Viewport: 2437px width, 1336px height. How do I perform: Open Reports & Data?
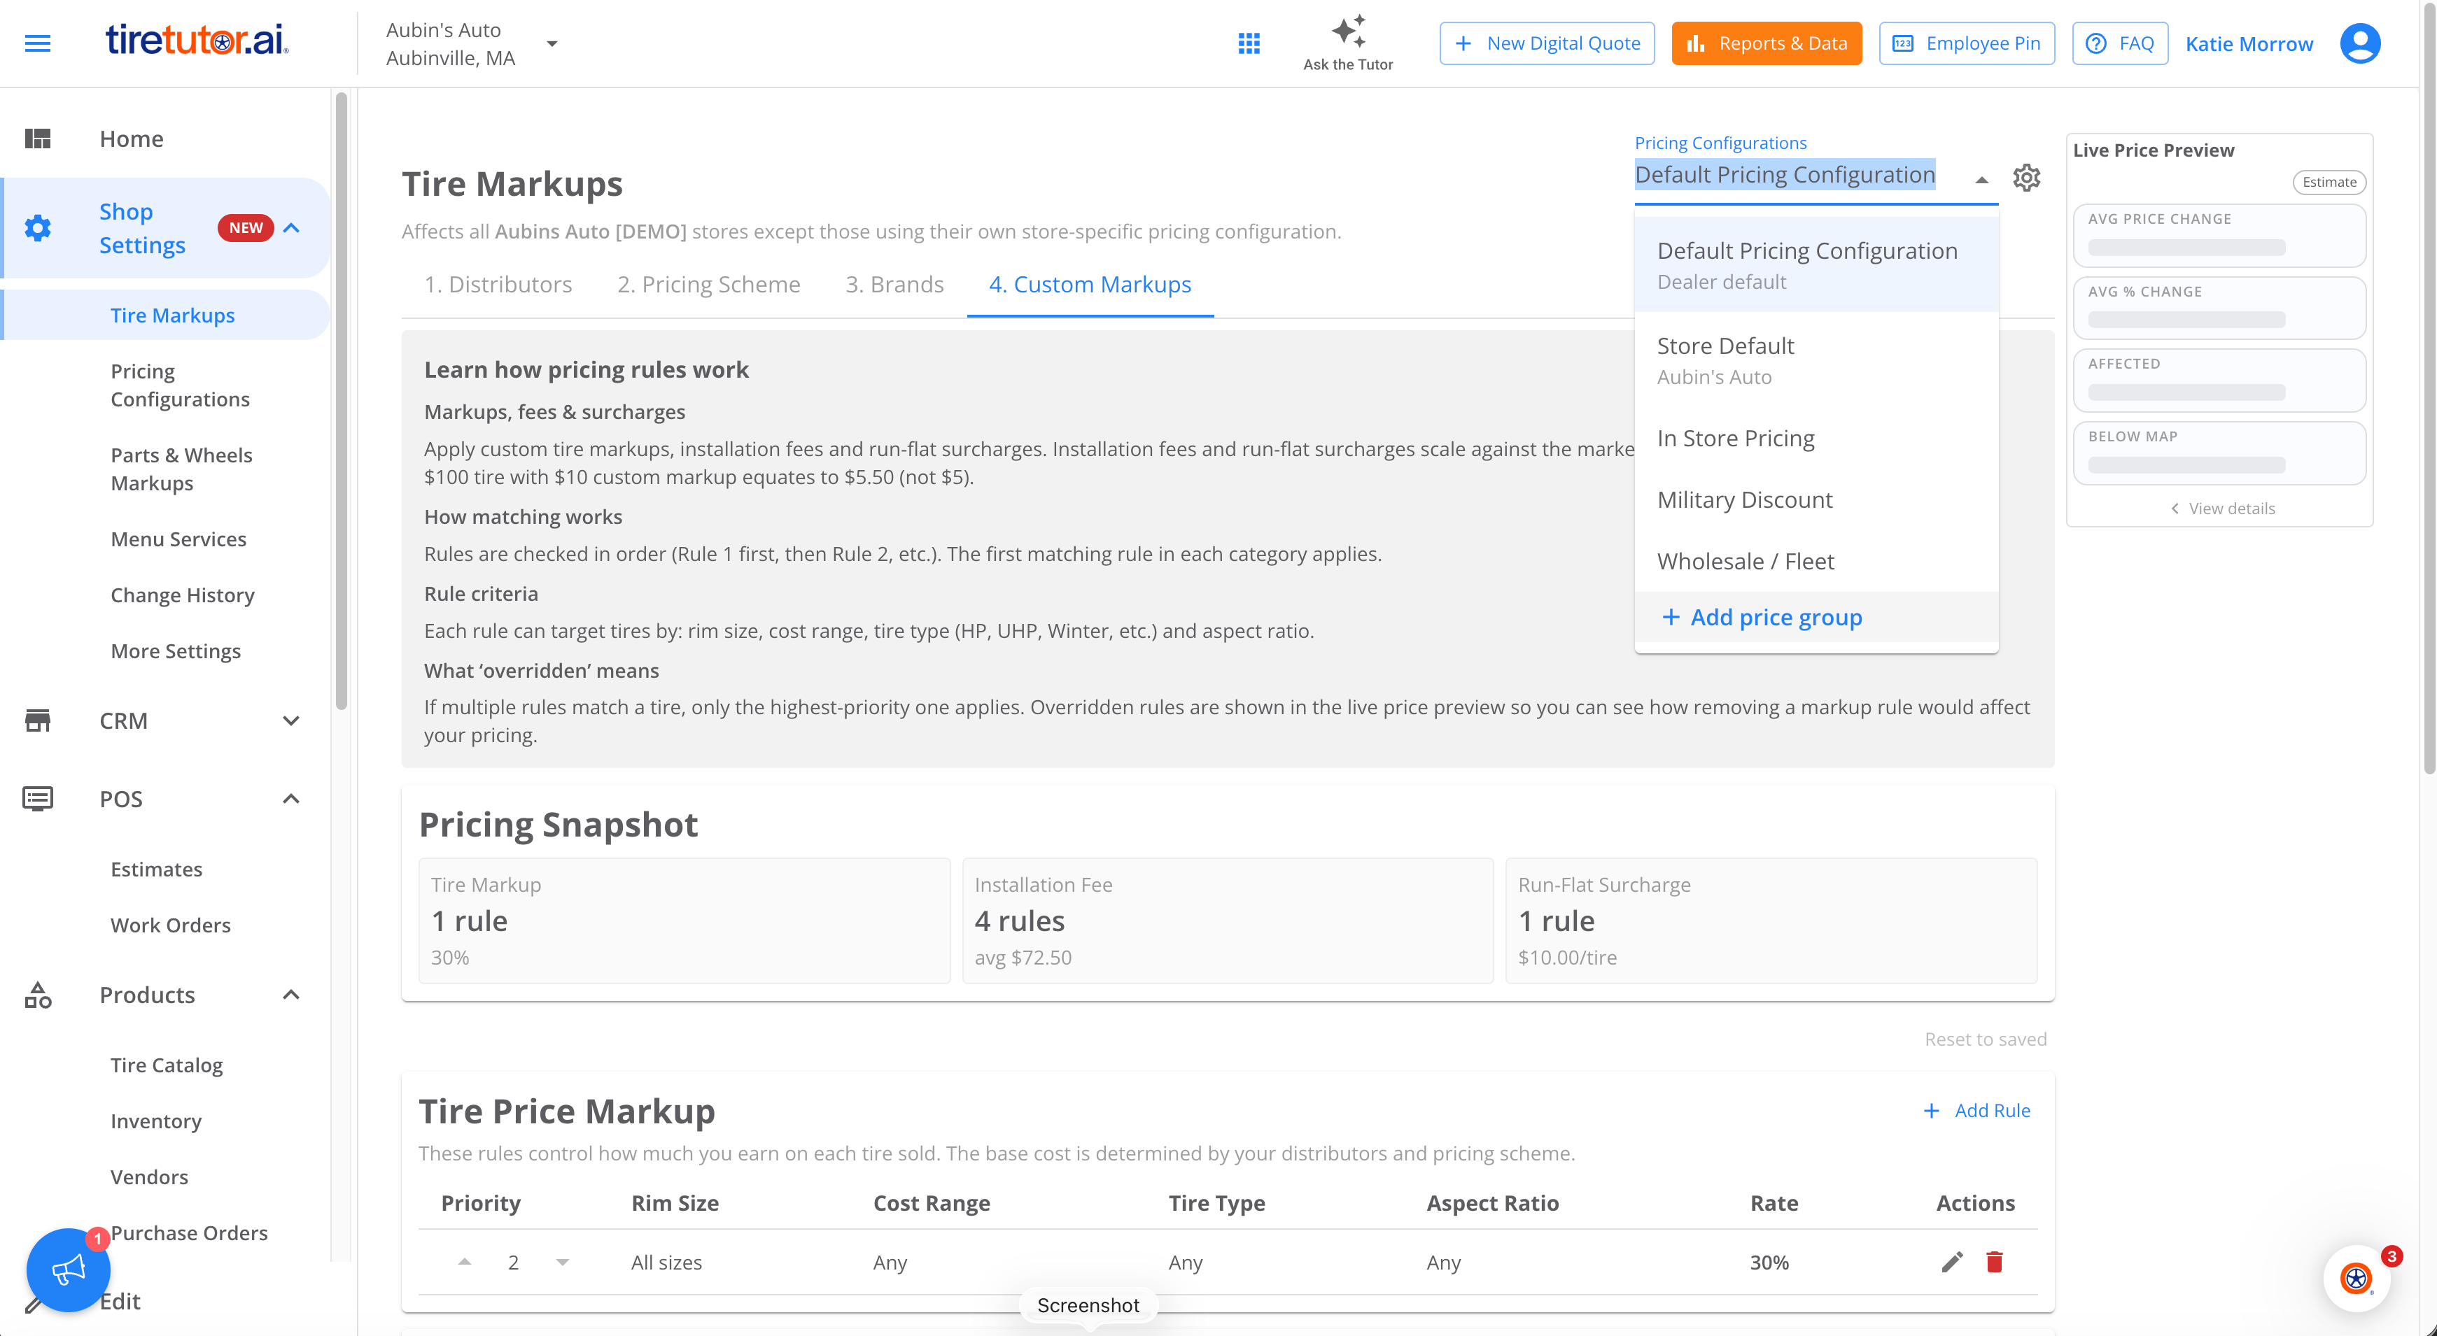1767,43
